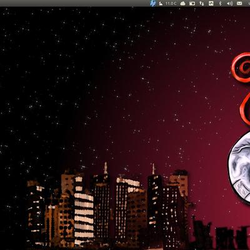The height and width of the screenshot is (250, 250).
Task: Open the Bluetooth indicator menu
Action: click(x=221, y=4)
